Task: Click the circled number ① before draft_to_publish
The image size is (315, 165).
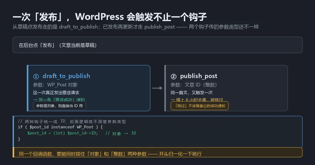Action: (36, 76)
